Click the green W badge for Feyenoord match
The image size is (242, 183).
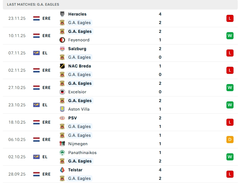[x=230, y=36]
